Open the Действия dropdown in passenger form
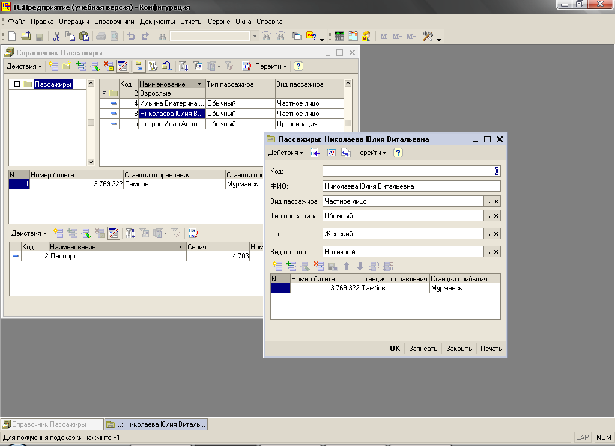Screen dimensions: 615x446 pos(285,153)
